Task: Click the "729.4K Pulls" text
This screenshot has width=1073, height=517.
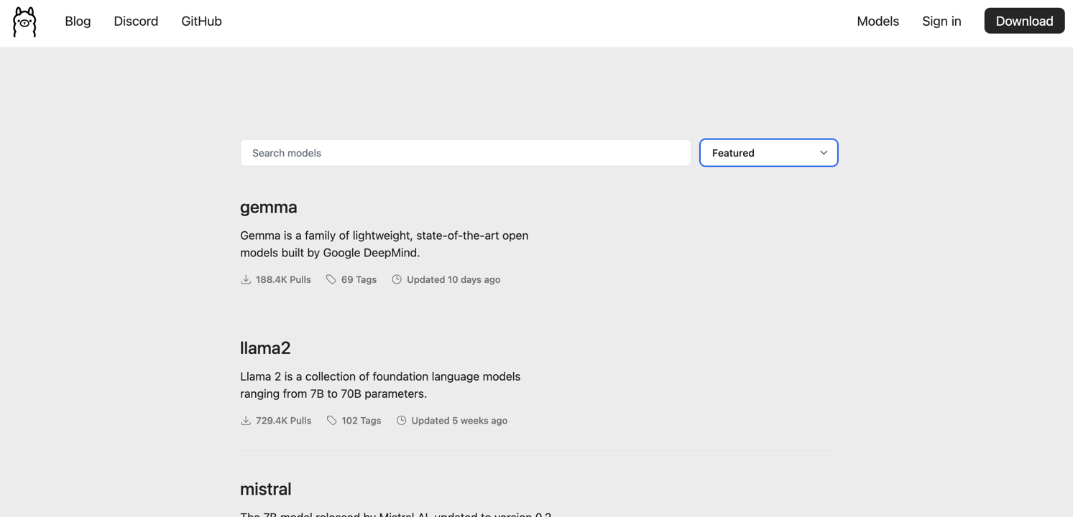Action: [284, 421]
